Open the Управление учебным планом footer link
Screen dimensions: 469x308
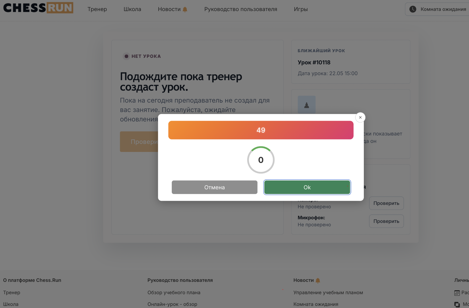pyautogui.click(x=328, y=293)
